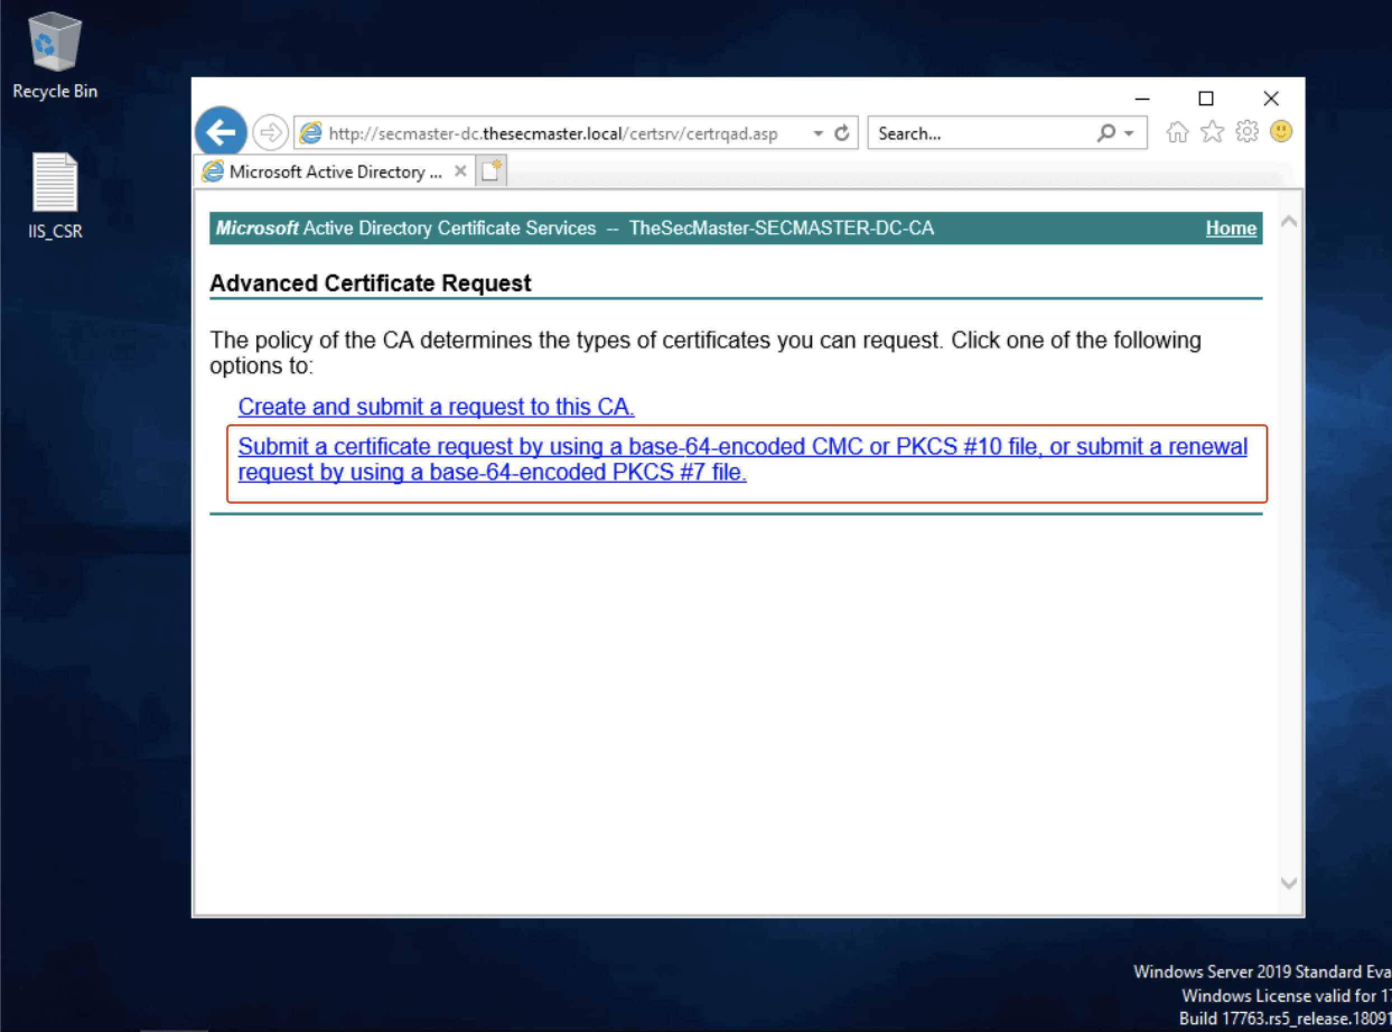1392x1032 pixels.
Task: Open a new tab button
Action: [491, 170]
